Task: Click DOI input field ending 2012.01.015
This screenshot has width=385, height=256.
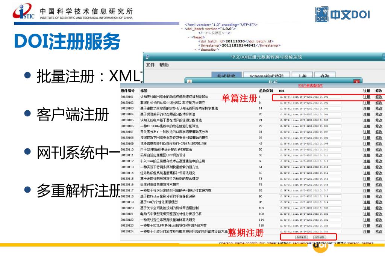Action: point(310,179)
